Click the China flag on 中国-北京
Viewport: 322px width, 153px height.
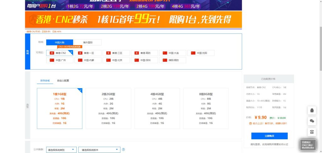(x=108, y=60)
